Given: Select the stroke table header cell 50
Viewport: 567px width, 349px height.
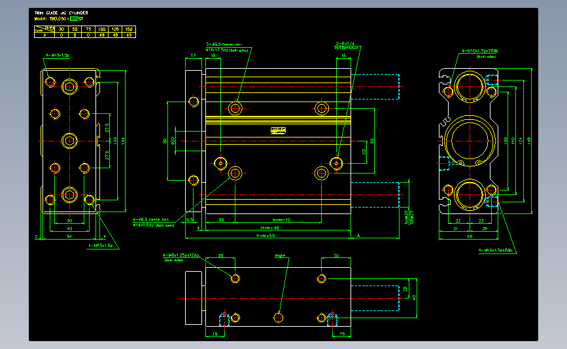Looking at the screenshot, I should tap(75, 29).
